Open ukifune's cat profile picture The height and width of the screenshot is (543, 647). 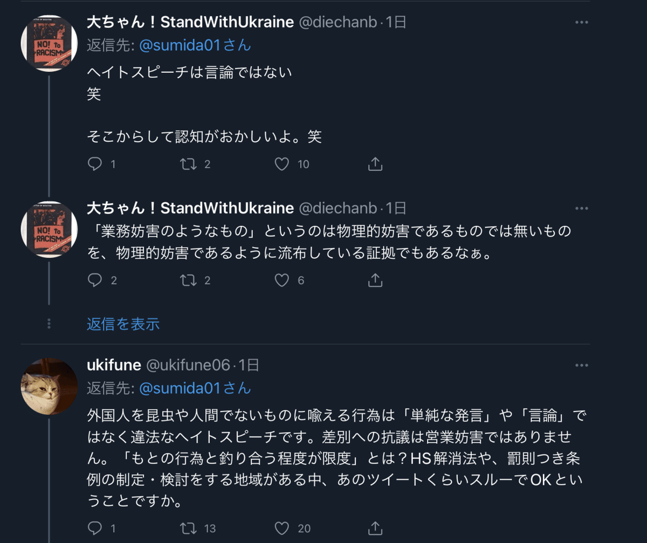(x=49, y=386)
